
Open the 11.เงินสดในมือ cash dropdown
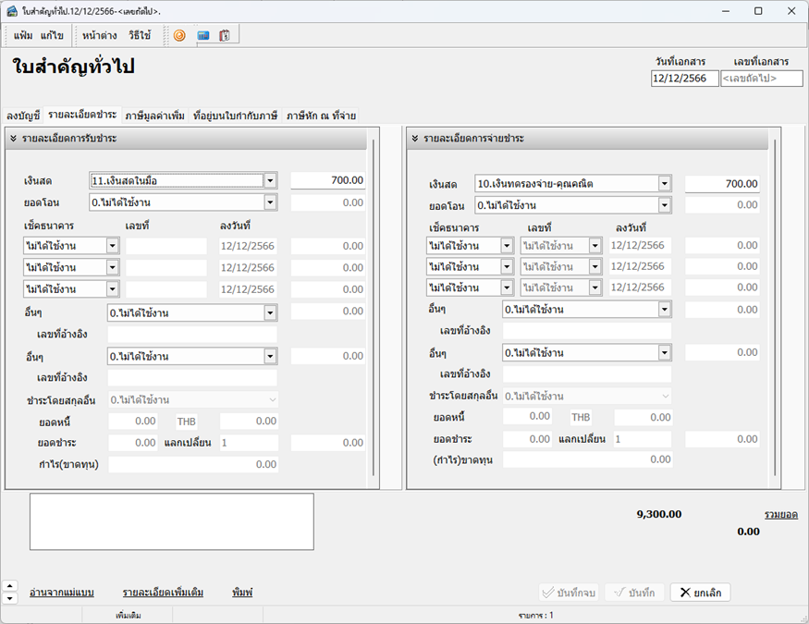[270, 180]
